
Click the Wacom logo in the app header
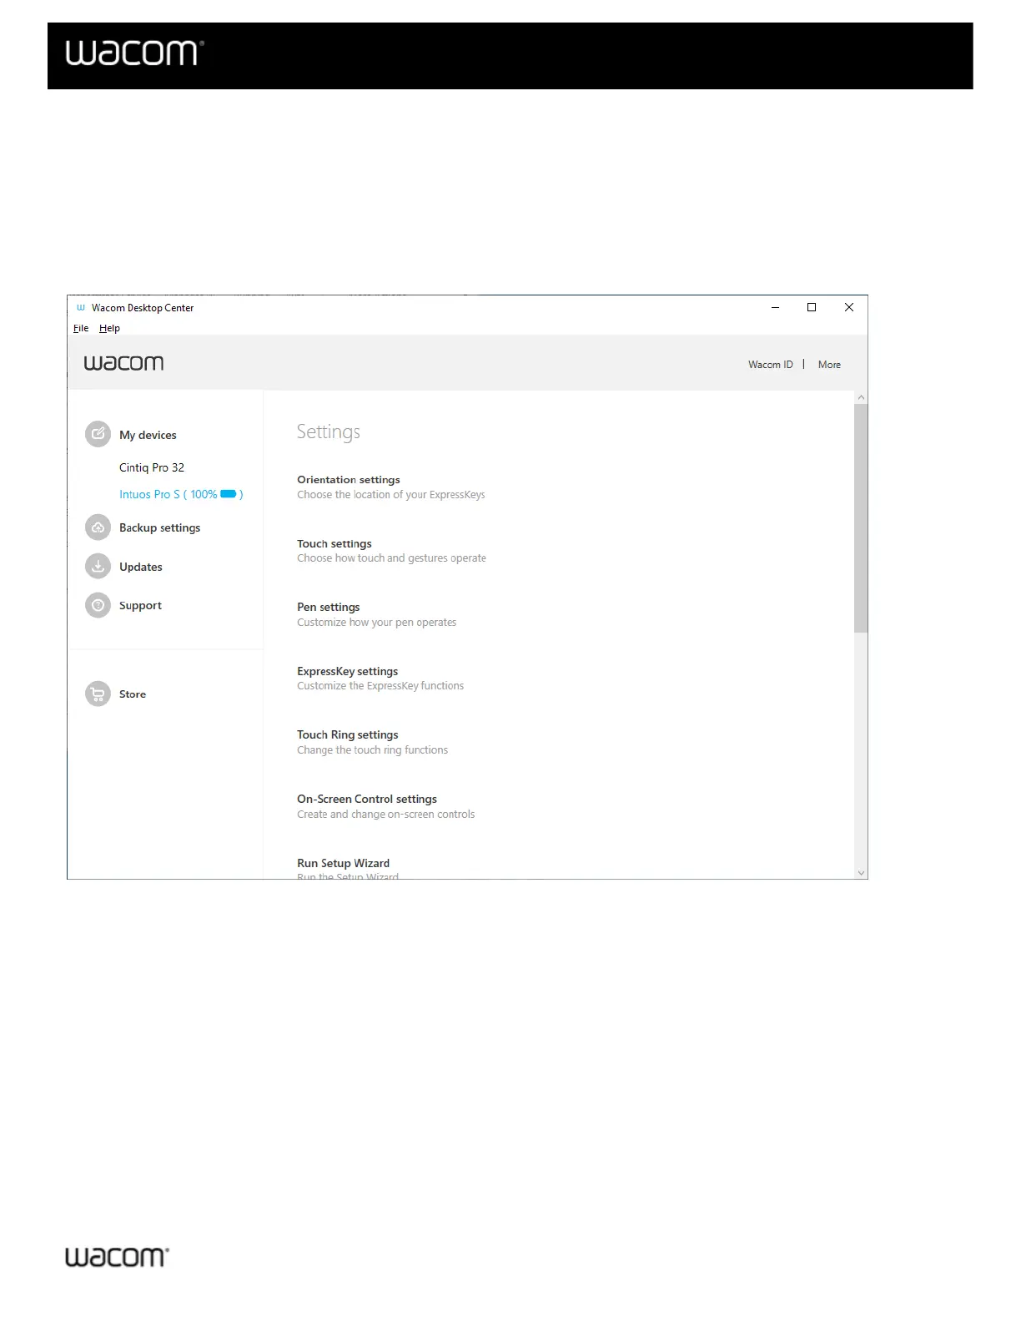tap(123, 363)
